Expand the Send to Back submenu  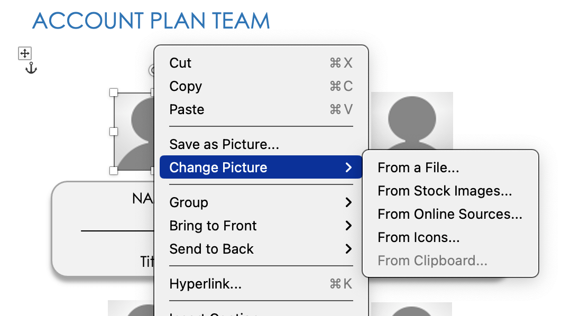[348, 249]
